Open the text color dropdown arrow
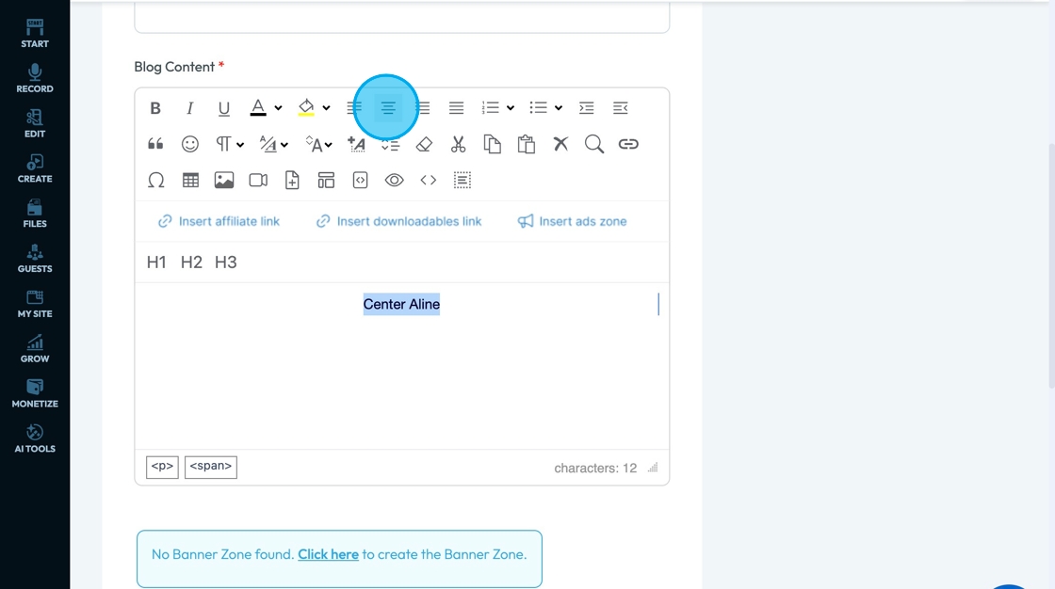 [x=278, y=108]
